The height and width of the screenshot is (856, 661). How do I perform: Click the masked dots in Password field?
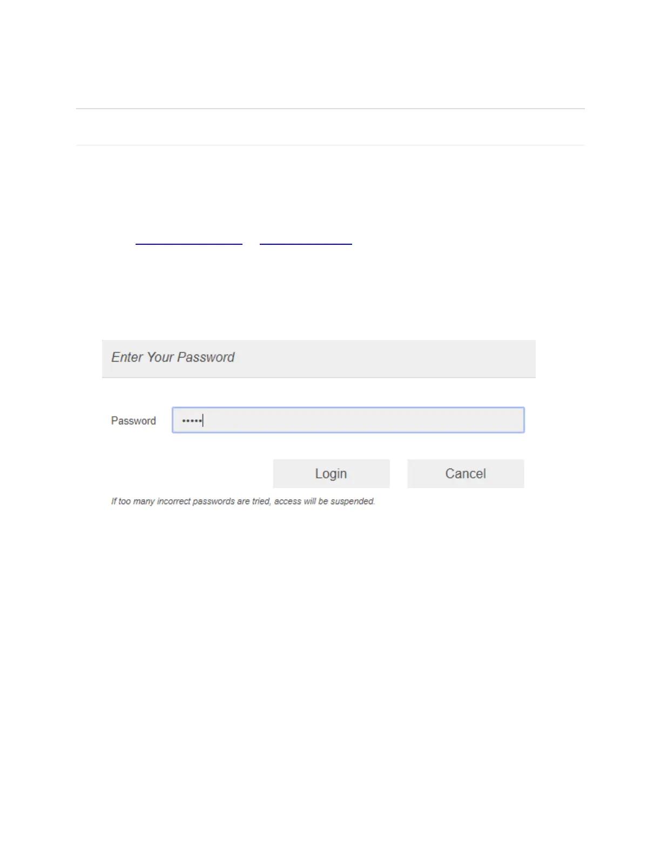tap(191, 420)
